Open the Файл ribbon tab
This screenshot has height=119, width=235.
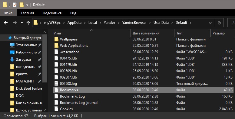tap(8, 13)
